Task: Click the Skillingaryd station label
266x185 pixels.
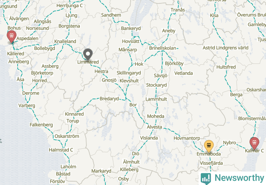Action: (129, 73)
